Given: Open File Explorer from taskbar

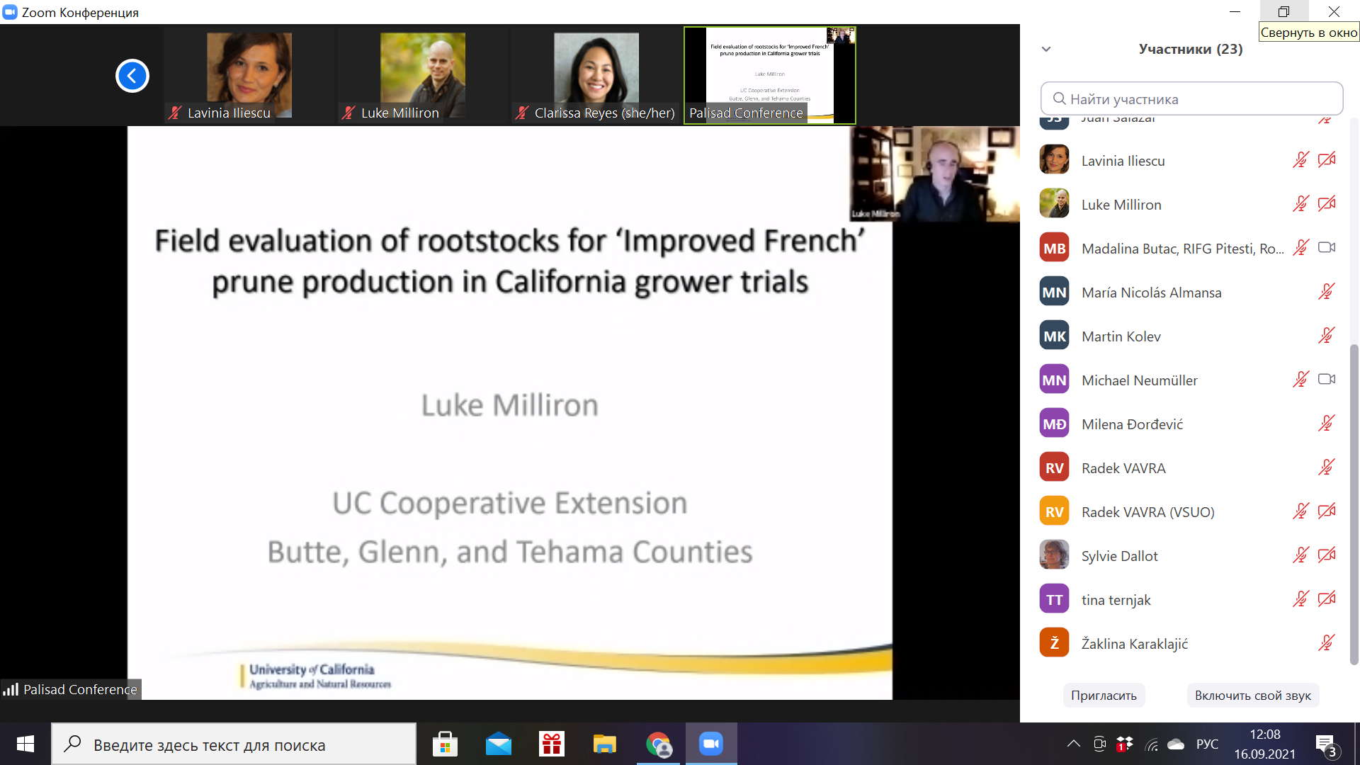Looking at the screenshot, I should point(604,744).
